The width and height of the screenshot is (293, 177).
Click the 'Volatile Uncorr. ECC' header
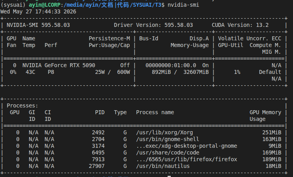(250, 38)
